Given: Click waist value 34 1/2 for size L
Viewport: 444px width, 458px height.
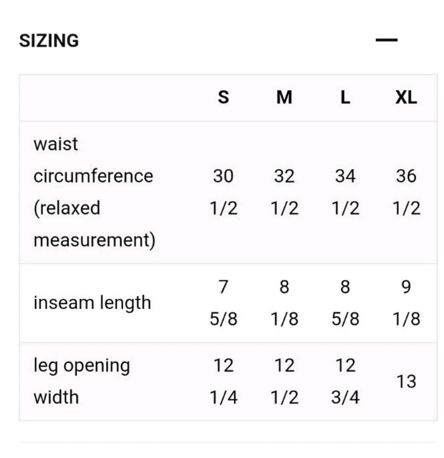Looking at the screenshot, I should [x=345, y=192].
